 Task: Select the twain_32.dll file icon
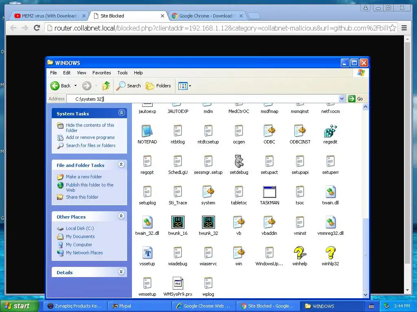click(x=147, y=222)
